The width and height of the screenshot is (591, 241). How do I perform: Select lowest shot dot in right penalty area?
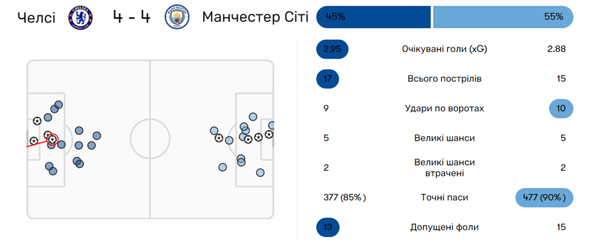260,172
